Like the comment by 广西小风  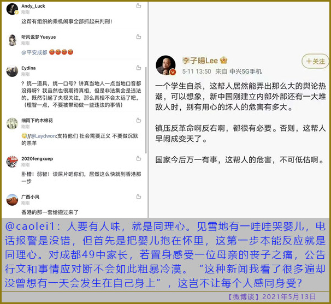[x=139, y=196]
